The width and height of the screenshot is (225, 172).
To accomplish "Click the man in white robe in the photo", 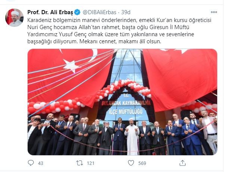I will 132,137.
